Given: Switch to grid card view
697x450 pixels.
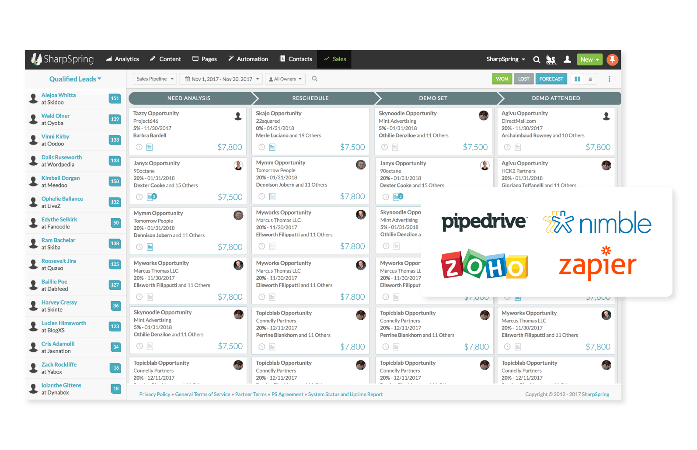Looking at the screenshot, I should click(577, 79).
